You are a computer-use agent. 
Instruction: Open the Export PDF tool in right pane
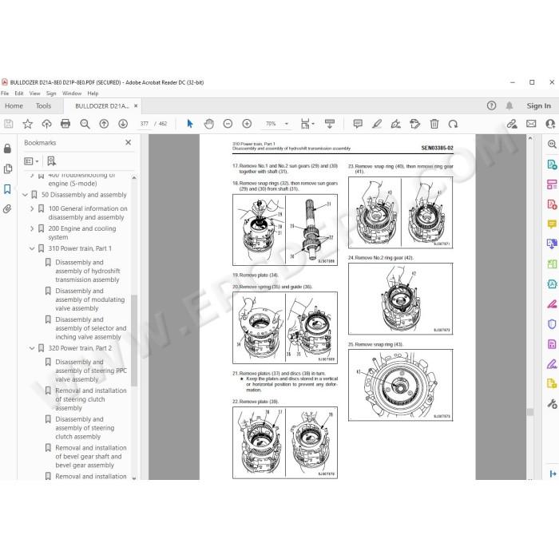point(552,165)
